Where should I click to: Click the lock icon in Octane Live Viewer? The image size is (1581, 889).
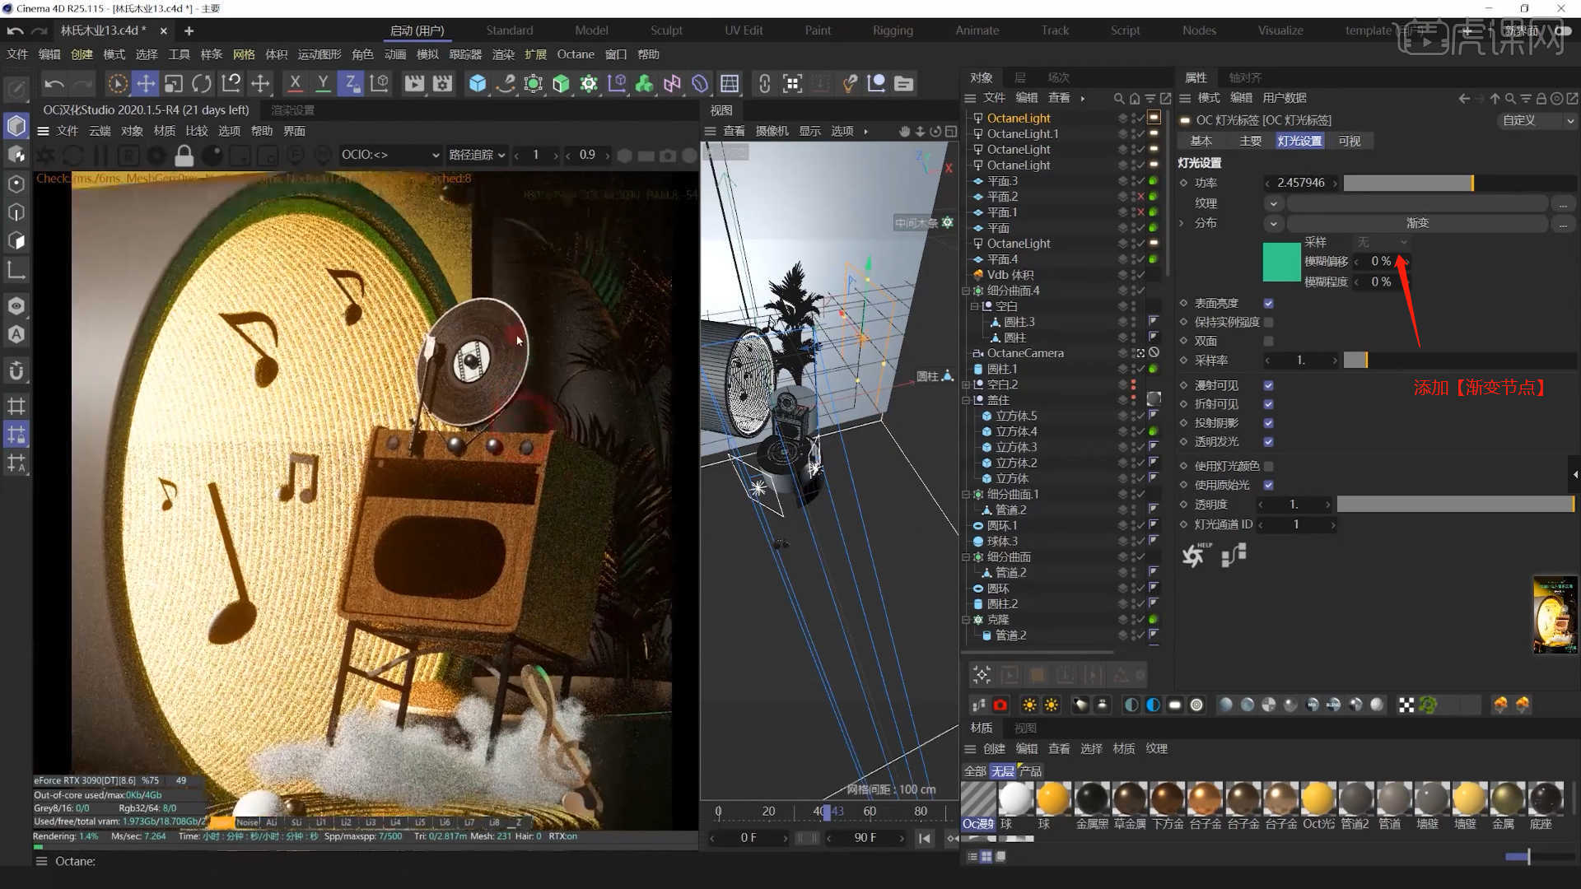pos(184,155)
